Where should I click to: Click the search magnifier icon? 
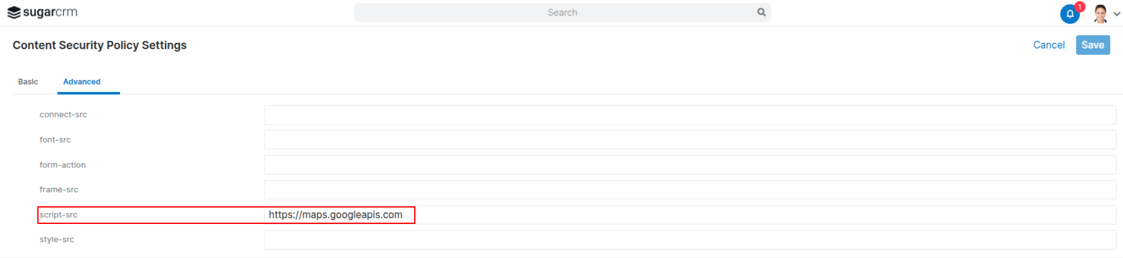pos(761,13)
